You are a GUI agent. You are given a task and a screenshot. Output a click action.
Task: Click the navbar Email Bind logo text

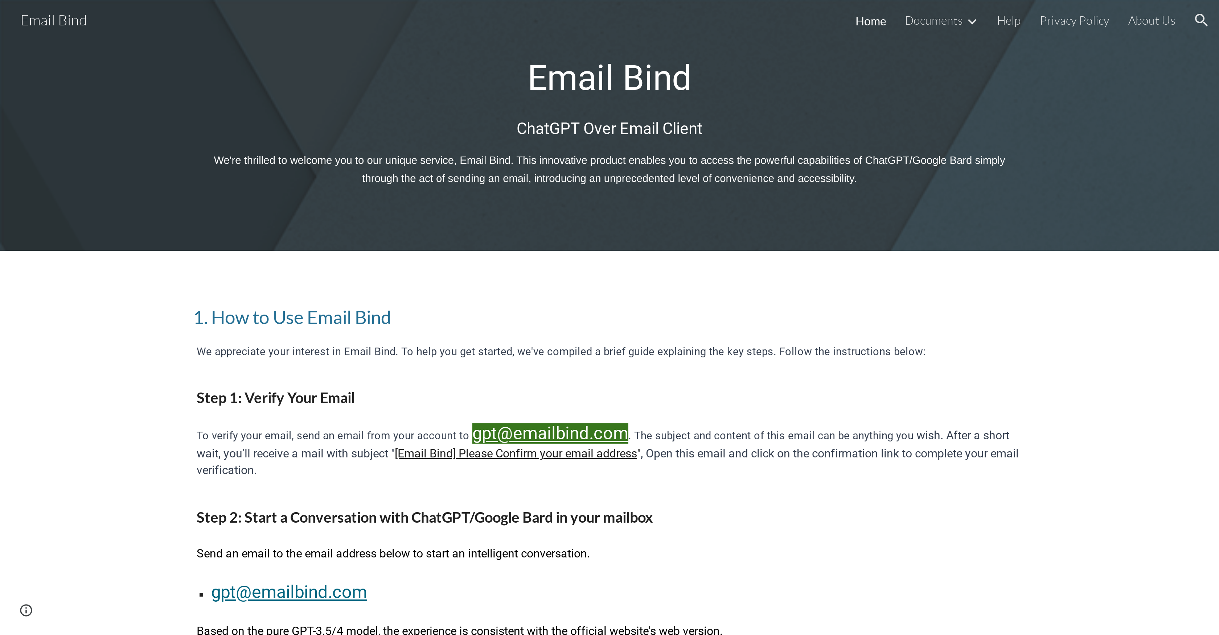(x=53, y=20)
